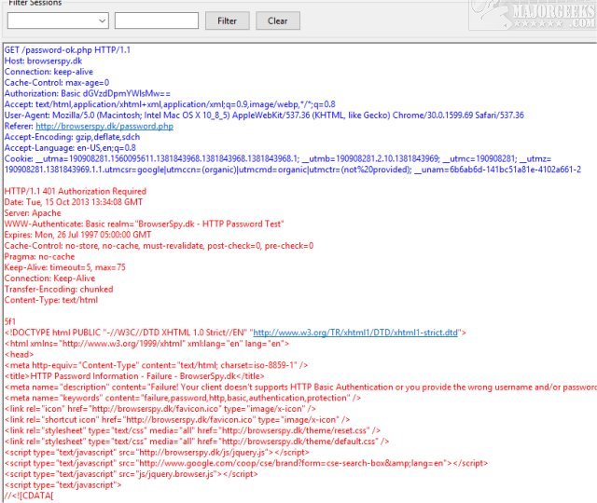Click the Accept-Encoding: gzip,deflate,sdch line
This screenshot has height=503, width=597.
[72, 137]
